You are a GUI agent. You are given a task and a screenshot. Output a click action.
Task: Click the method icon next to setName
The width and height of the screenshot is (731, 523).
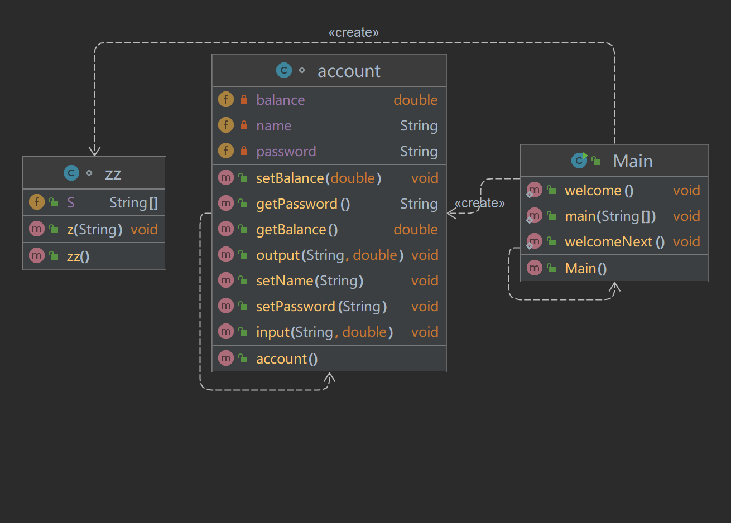(x=225, y=280)
